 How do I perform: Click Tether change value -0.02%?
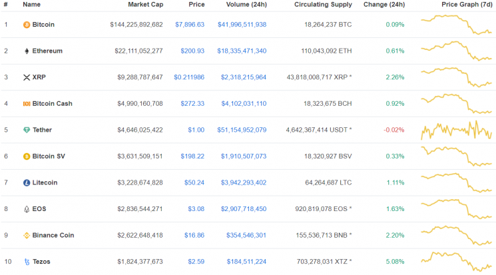(394, 130)
